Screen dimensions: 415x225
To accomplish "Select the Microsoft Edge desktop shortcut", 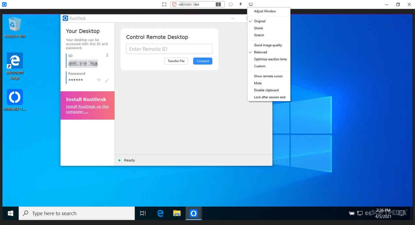I will (x=15, y=66).
